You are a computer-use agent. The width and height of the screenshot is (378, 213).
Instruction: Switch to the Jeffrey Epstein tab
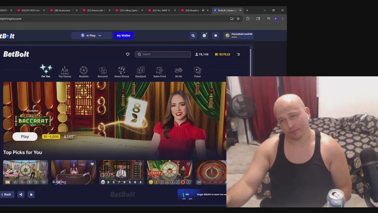(x=129, y=10)
